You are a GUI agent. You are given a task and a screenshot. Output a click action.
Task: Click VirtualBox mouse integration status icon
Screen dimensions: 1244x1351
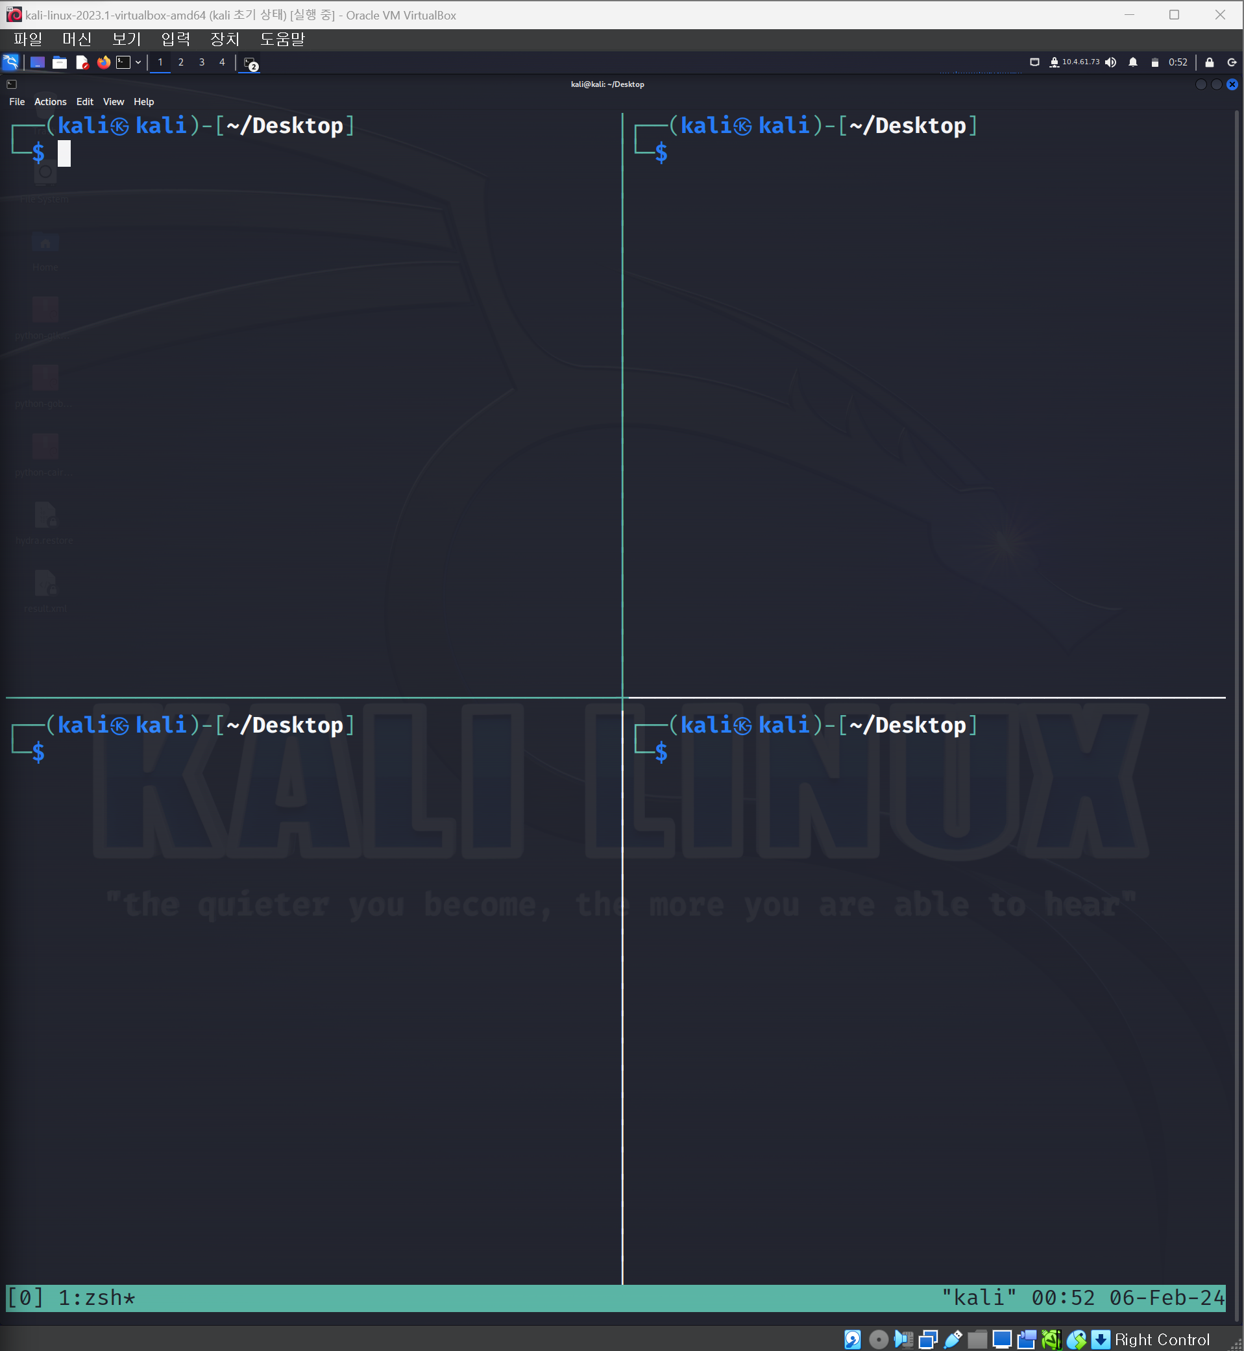click(1077, 1339)
